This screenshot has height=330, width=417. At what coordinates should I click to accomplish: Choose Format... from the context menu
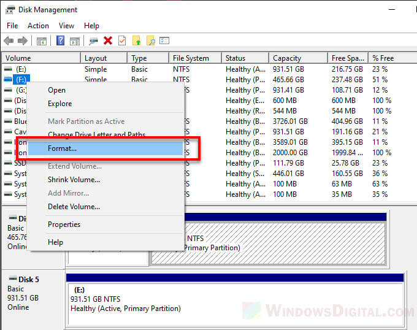[x=62, y=148]
